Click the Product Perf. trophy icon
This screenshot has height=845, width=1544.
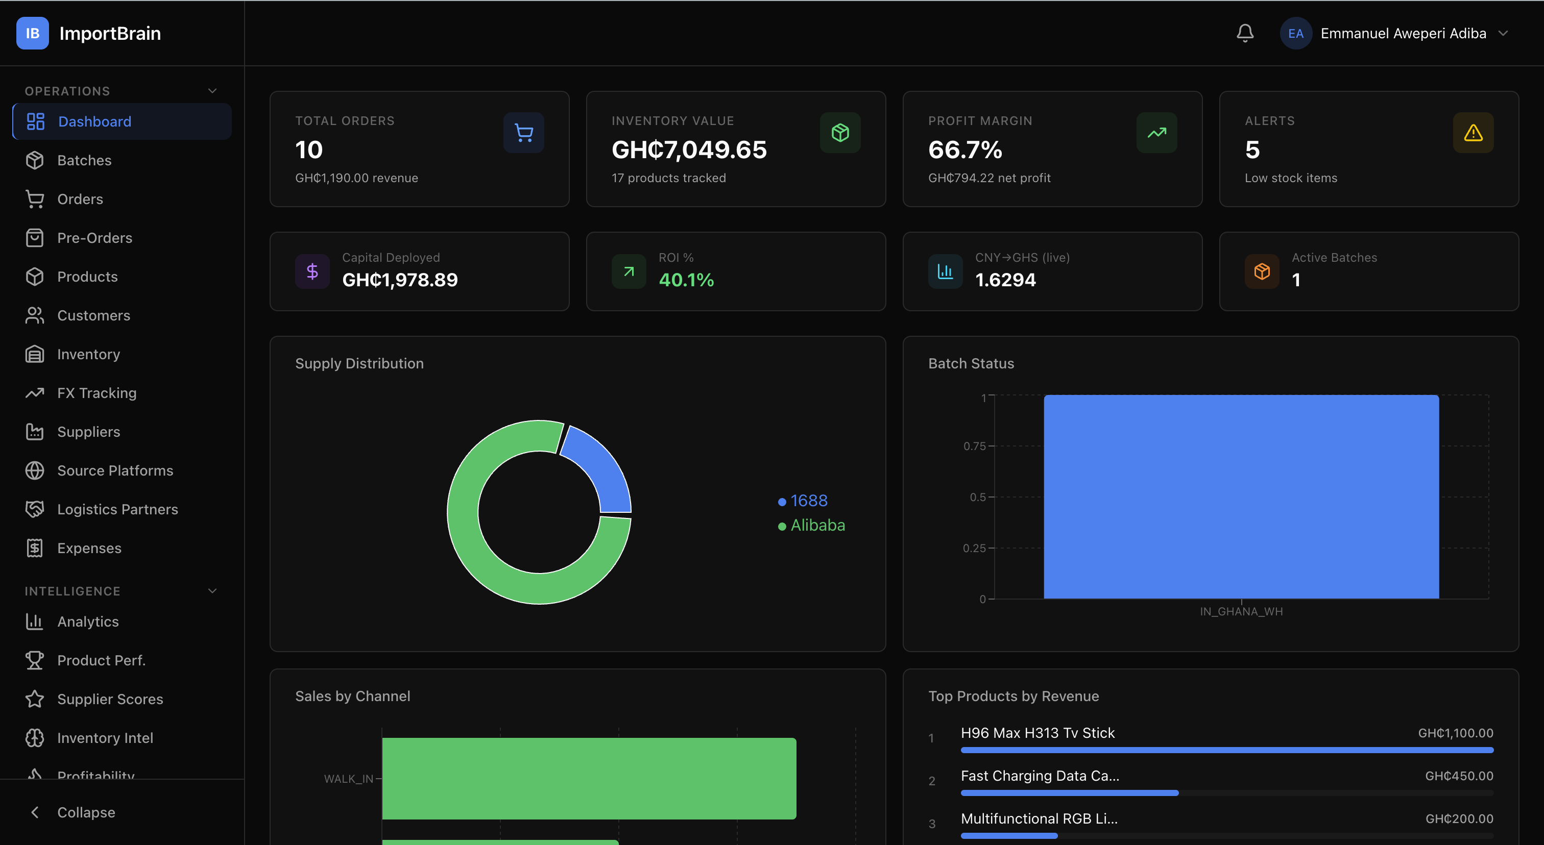[35, 660]
